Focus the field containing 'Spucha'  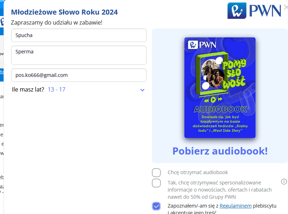pos(79,35)
